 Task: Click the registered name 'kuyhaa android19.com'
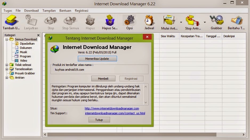coord(70,70)
